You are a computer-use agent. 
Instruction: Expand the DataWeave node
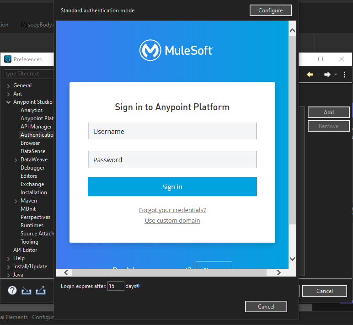16,160
